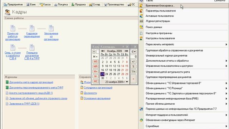Open the Продажа tab
Viewport: 229px width, 129px height.
coord(79,5)
